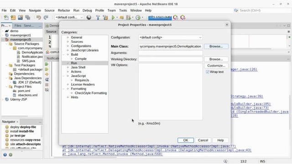This screenshot has height=164, width=292.
Task: Select the License Headers category
Action: tap(83, 84)
